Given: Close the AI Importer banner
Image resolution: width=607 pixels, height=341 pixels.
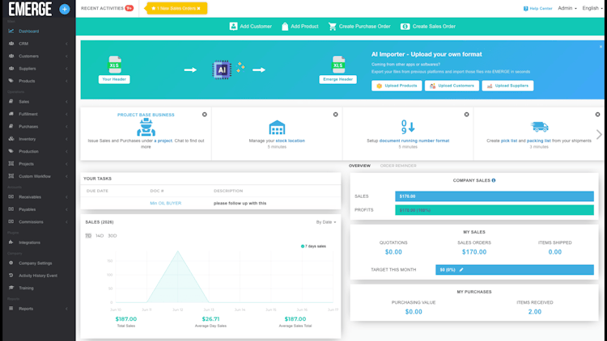Looking at the screenshot, I should (601, 47).
